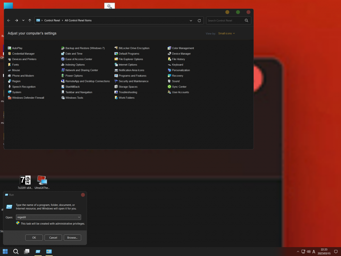Open the Network and Sharing Center icon
This screenshot has width=341, height=256.
tap(63, 70)
